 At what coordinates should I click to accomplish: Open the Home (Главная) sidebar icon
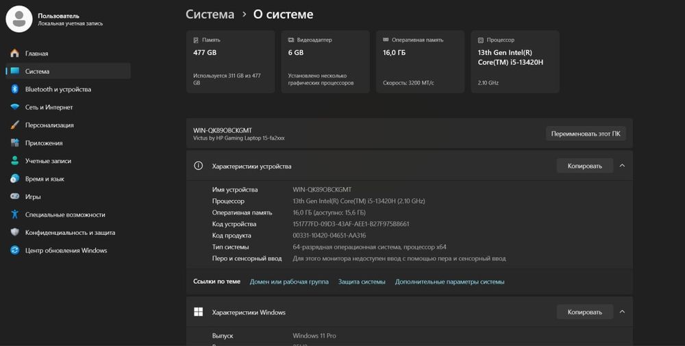[15, 53]
